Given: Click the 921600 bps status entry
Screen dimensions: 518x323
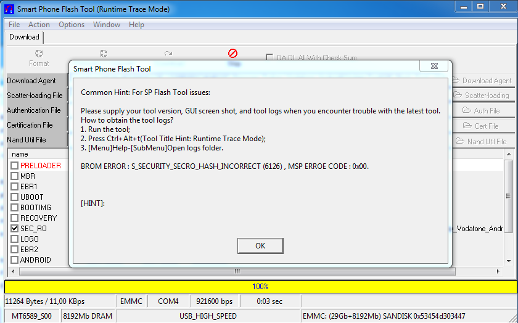Looking at the screenshot, I should click(x=215, y=301).
